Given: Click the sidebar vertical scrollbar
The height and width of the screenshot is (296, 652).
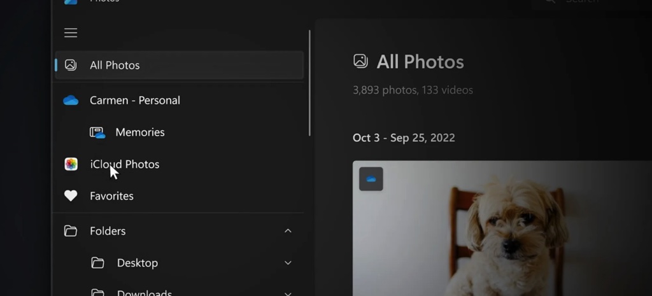Looking at the screenshot, I should 309,83.
